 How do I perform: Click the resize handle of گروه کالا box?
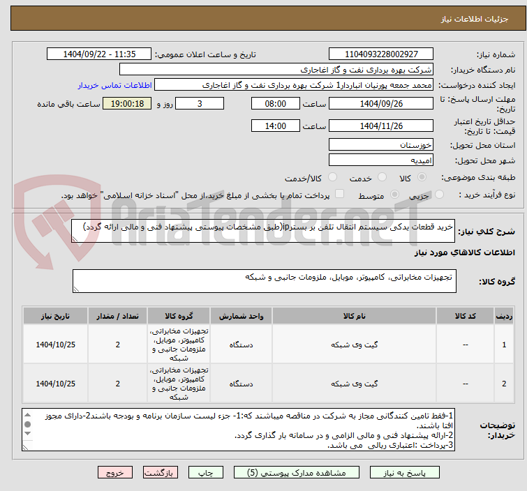point(76,289)
